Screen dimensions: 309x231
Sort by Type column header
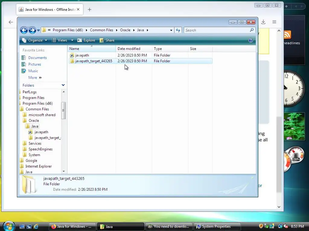[x=170, y=49]
